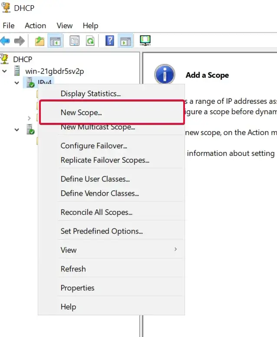Select New Scope... from context menu

[x=81, y=112]
